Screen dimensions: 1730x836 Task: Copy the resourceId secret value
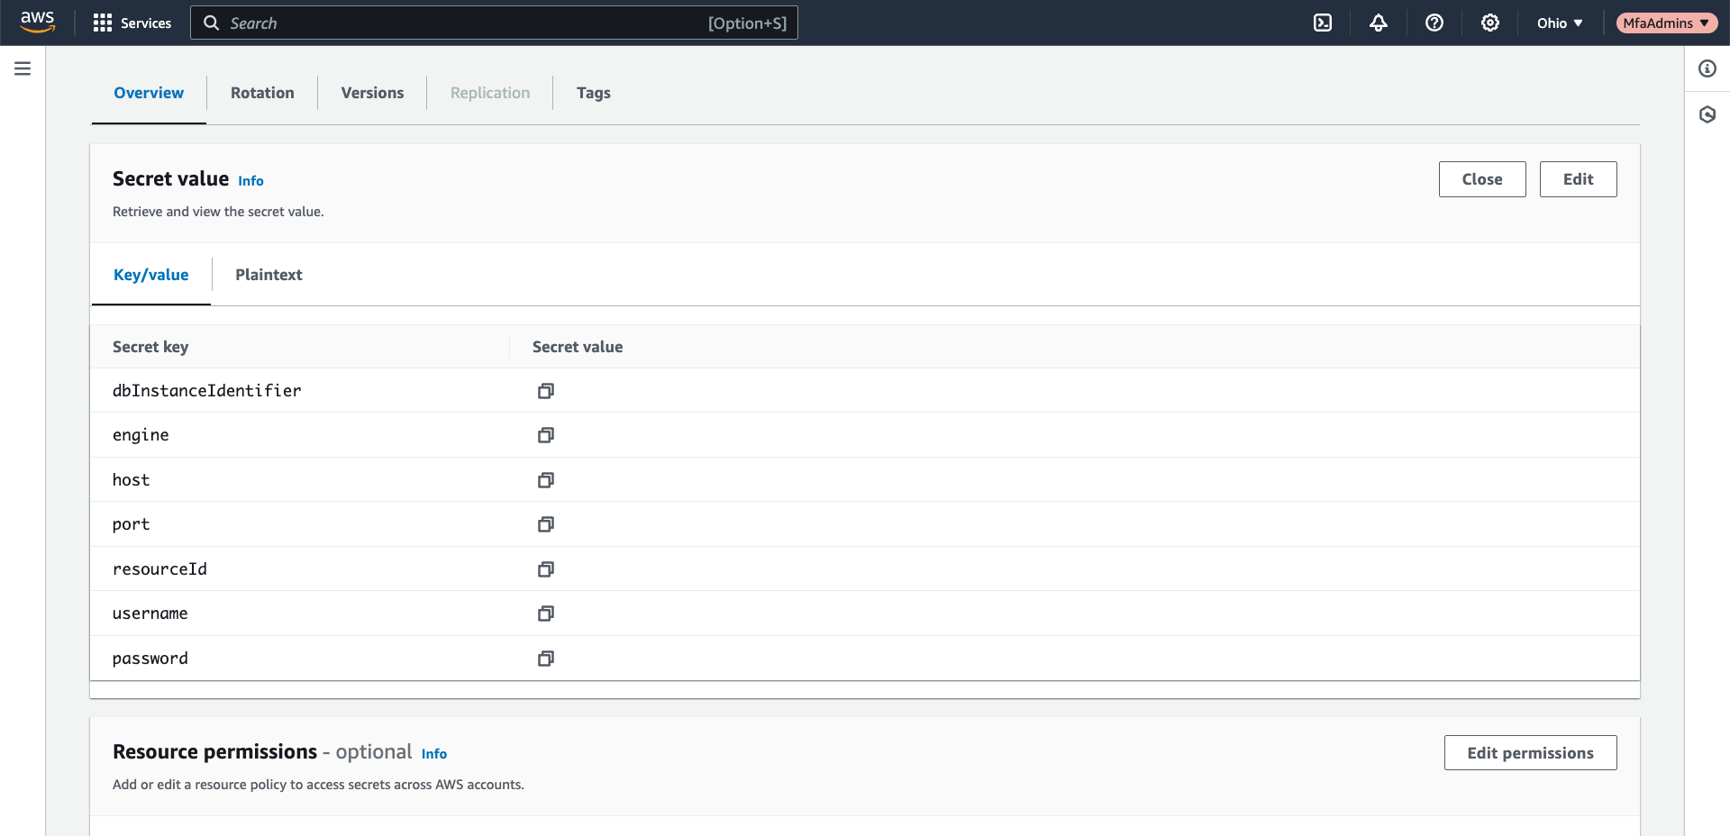(546, 569)
